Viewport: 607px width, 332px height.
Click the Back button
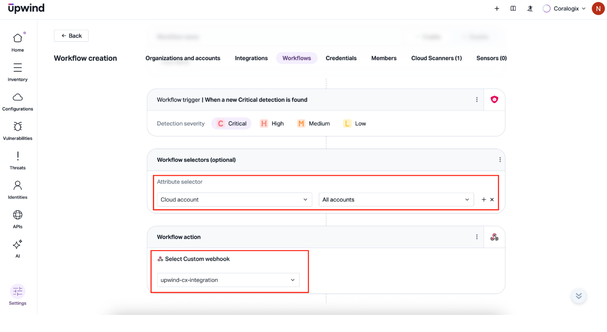coord(71,36)
